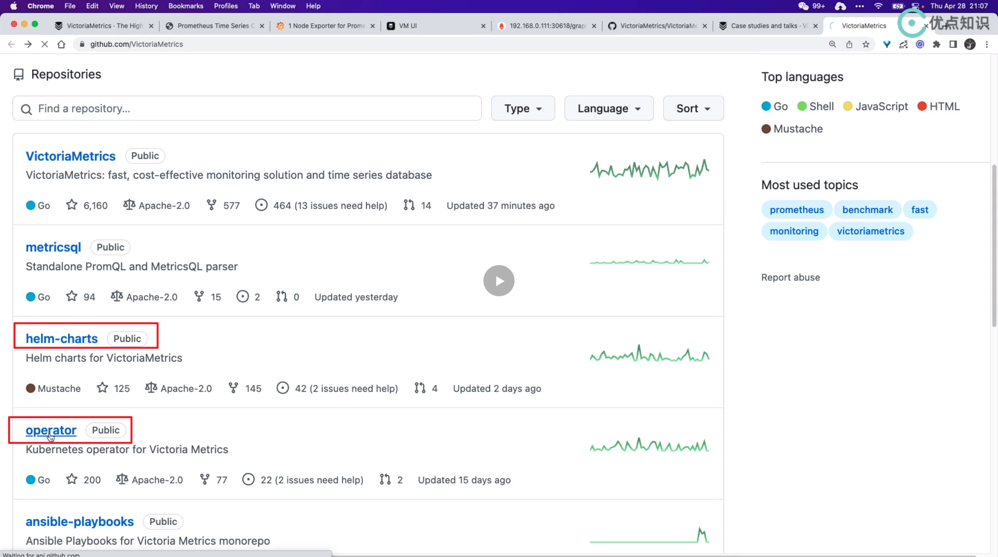The width and height of the screenshot is (998, 557).
Task: Click the video play button overlay
Action: (x=499, y=281)
